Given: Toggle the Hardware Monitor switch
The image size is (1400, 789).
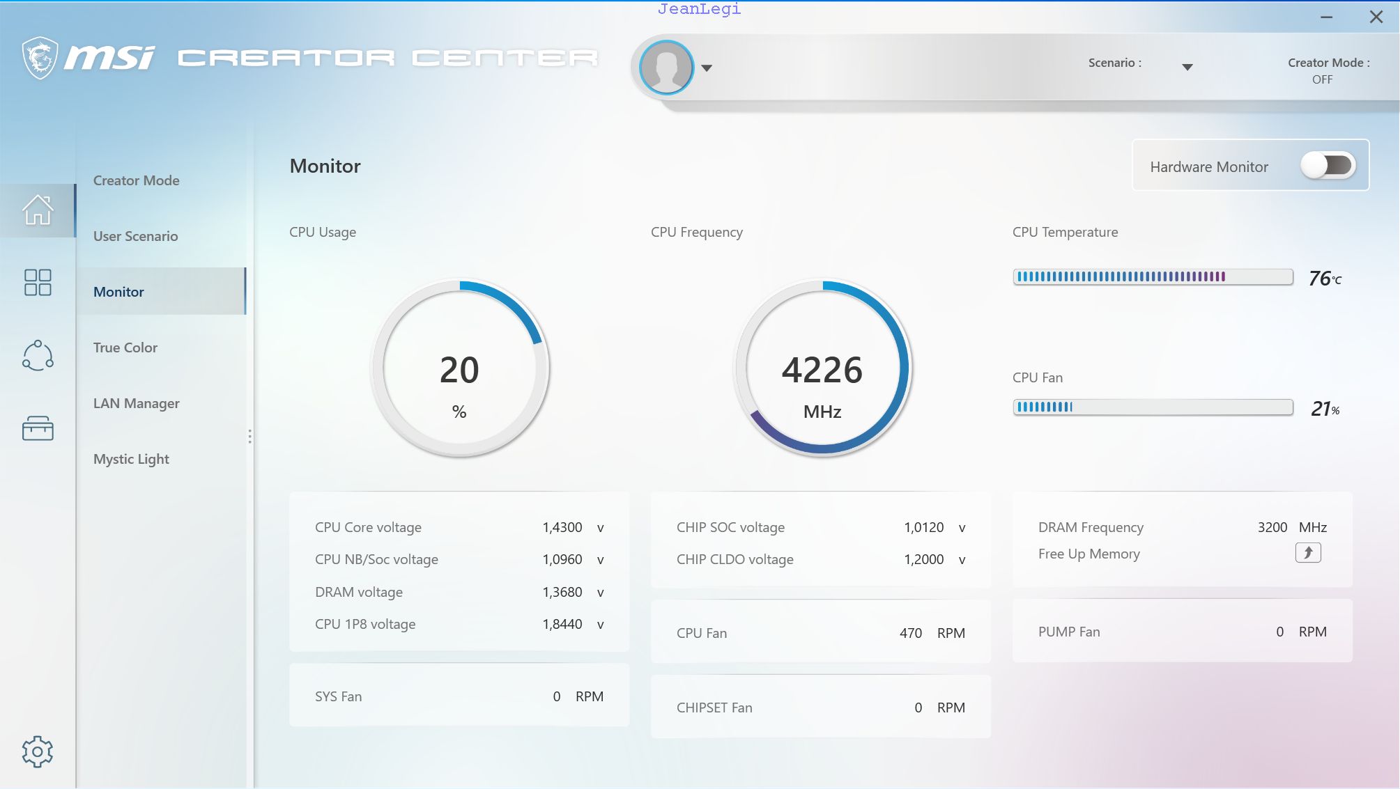Looking at the screenshot, I should point(1328,166).
